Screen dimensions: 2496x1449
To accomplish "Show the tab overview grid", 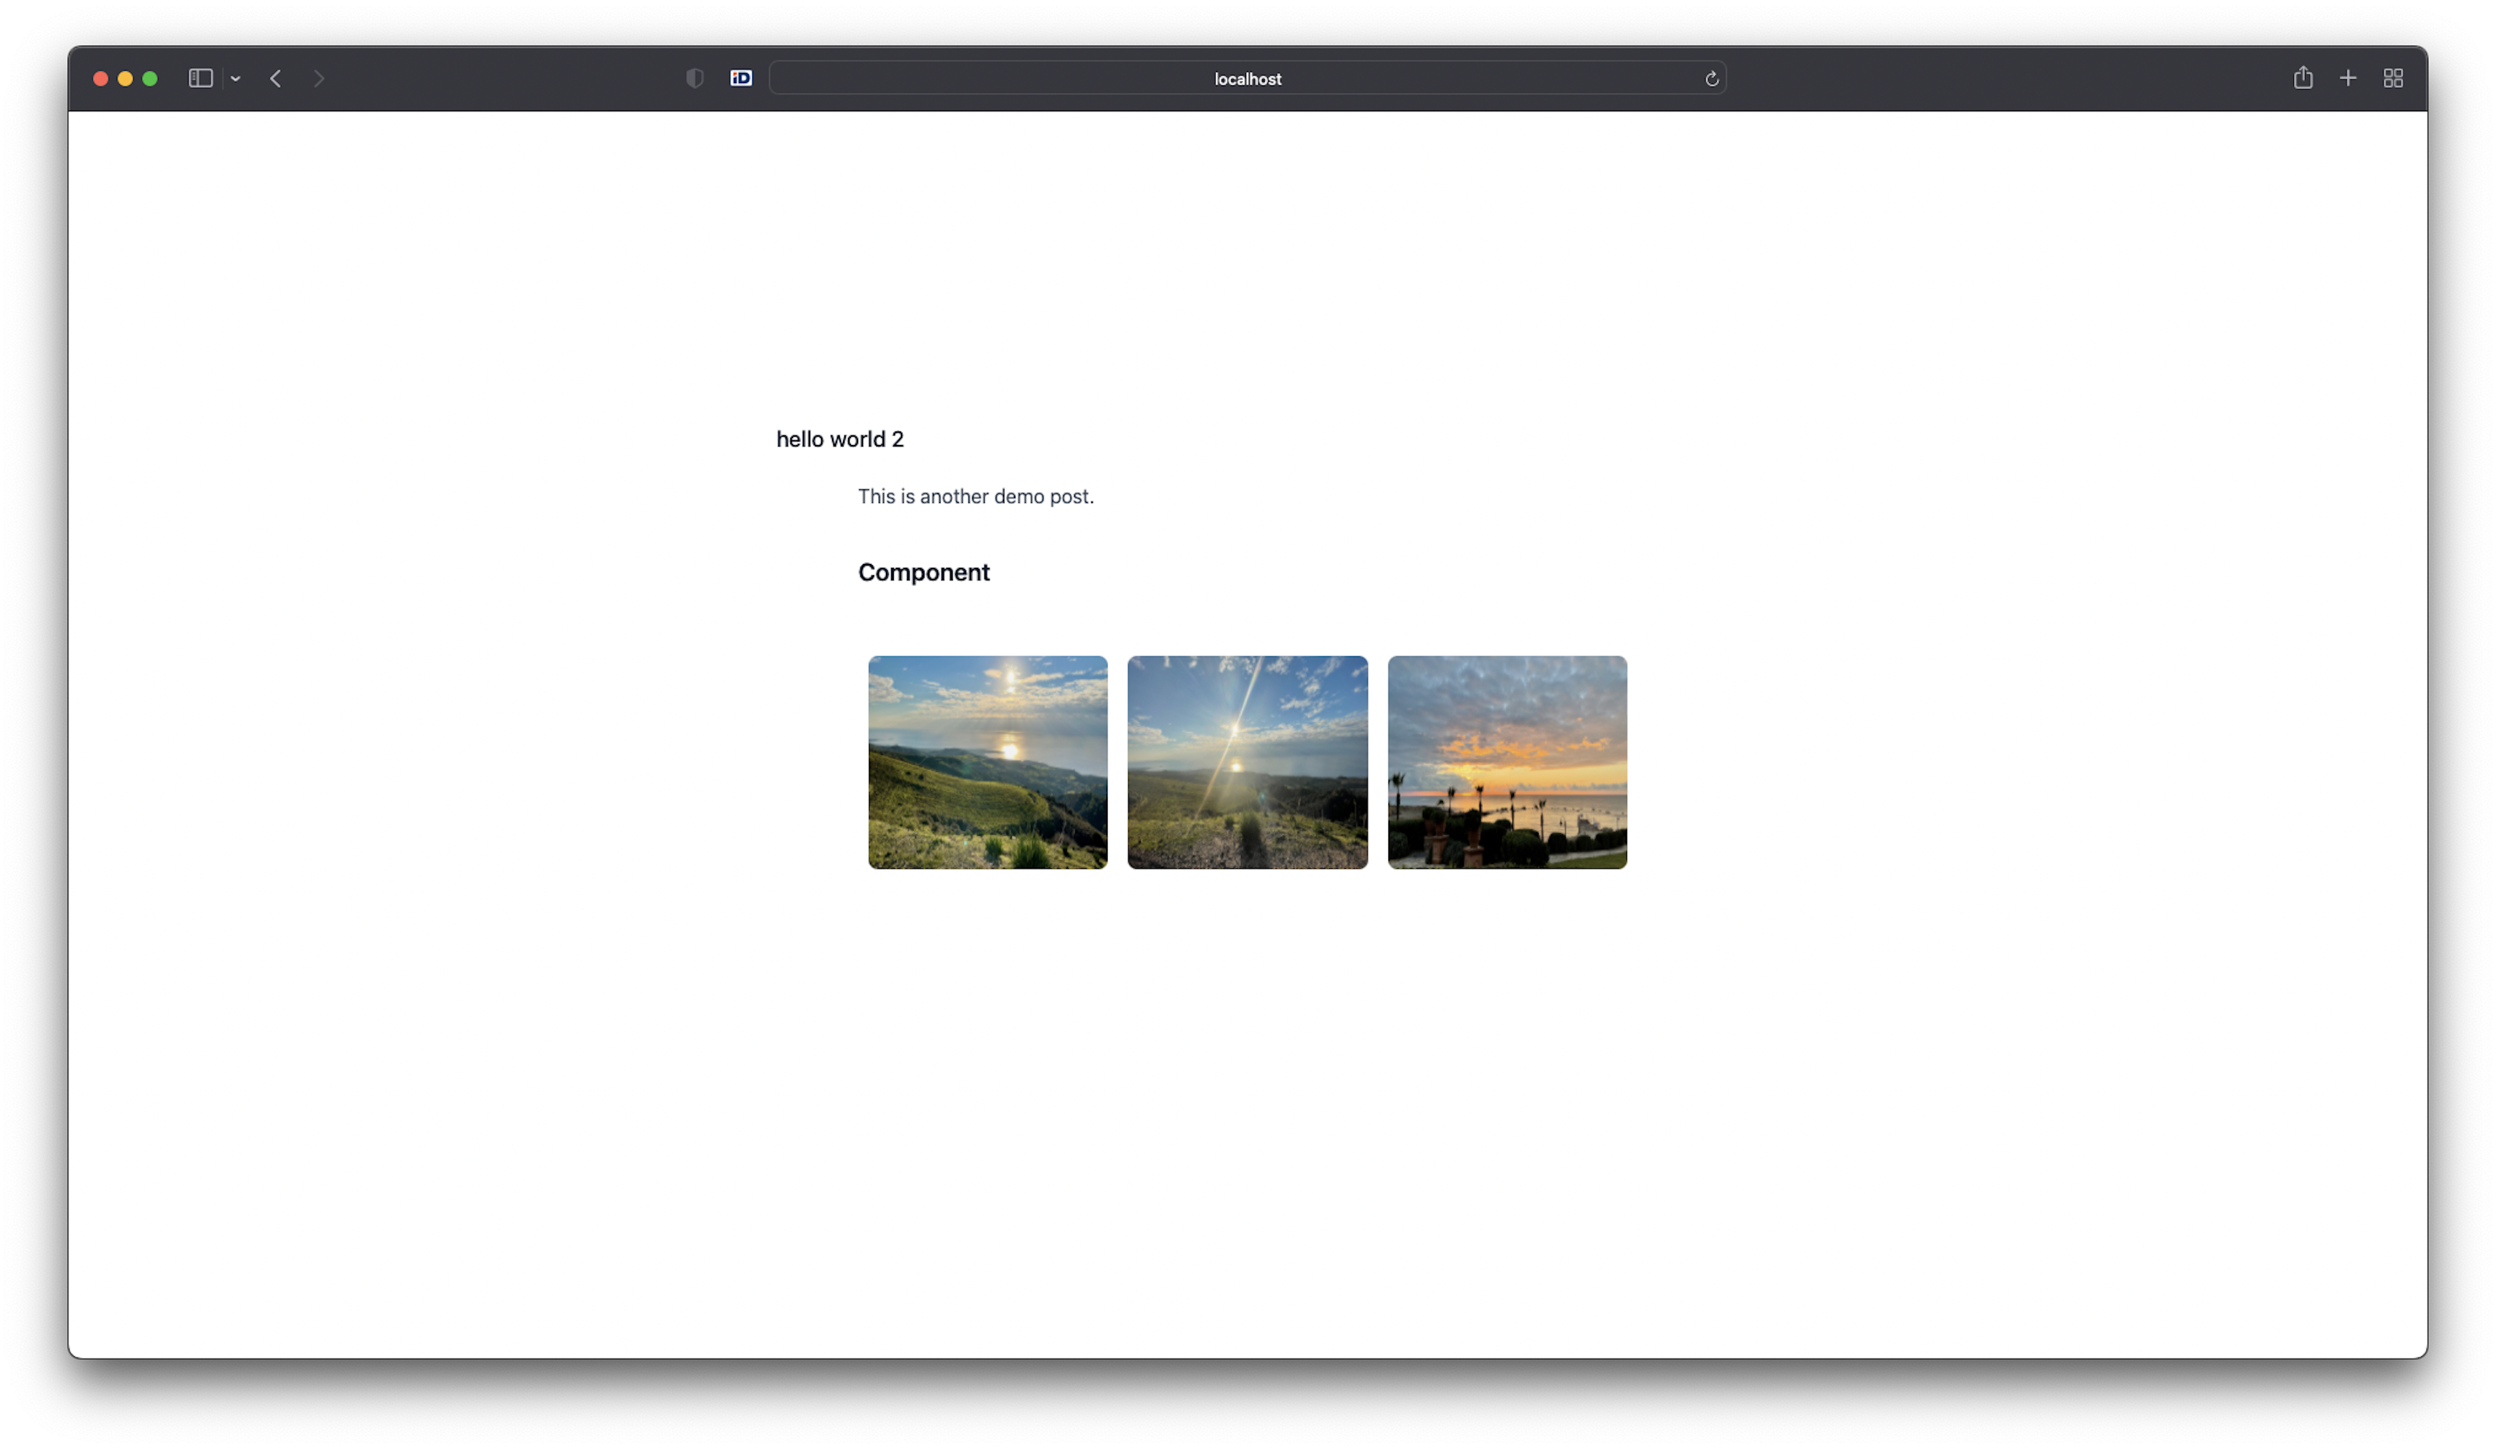I will pos(2393,78).
